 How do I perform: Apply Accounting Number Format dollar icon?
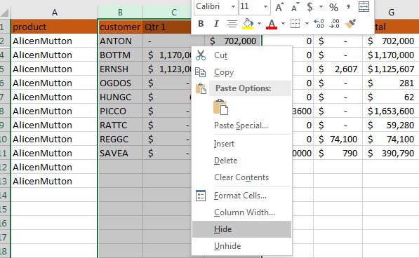(310, 7)
